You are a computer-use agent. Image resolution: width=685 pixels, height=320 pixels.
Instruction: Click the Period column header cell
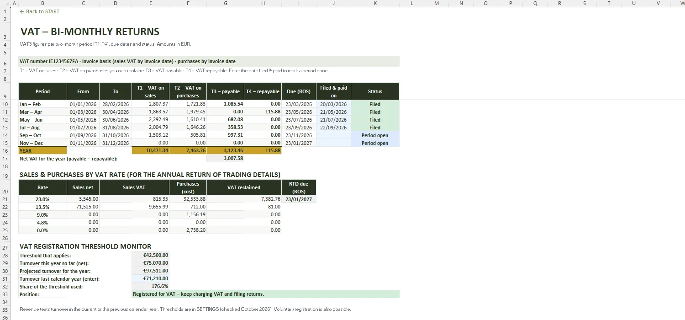click(42, 91)
